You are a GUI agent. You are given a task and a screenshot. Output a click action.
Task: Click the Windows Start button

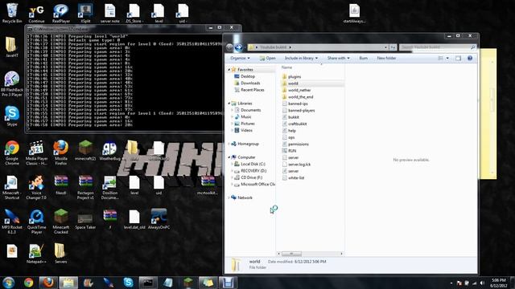pyautogui.click(x=9, y=283)
